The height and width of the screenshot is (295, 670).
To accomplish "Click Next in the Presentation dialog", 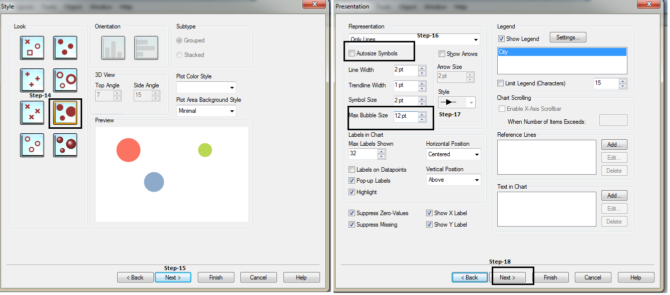I will tap(508, 278).
